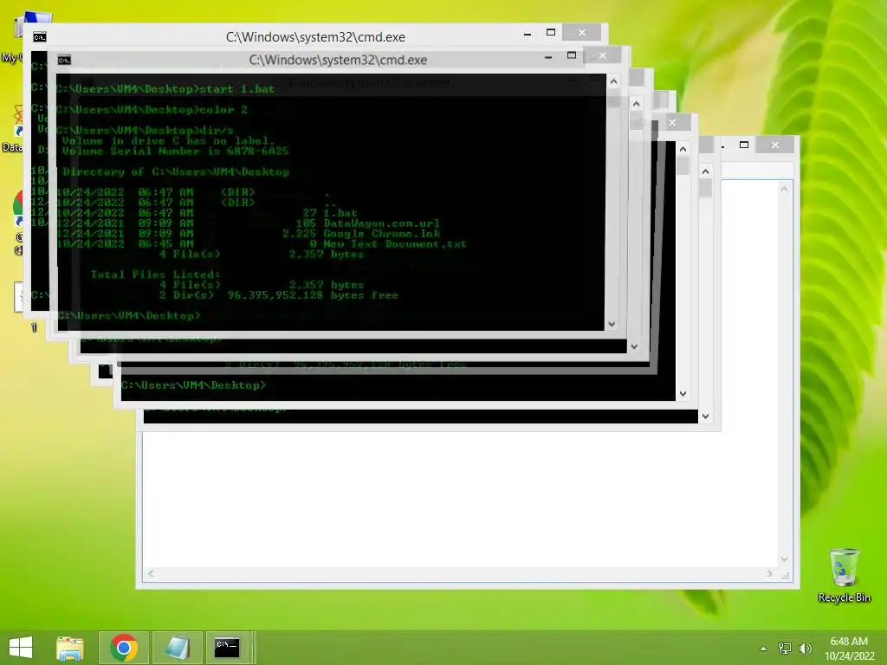This screenshot has height=665, width=887.
Task: Click scroll-down arrow of the white Notepad window
Action: click(x=784, y=558)
